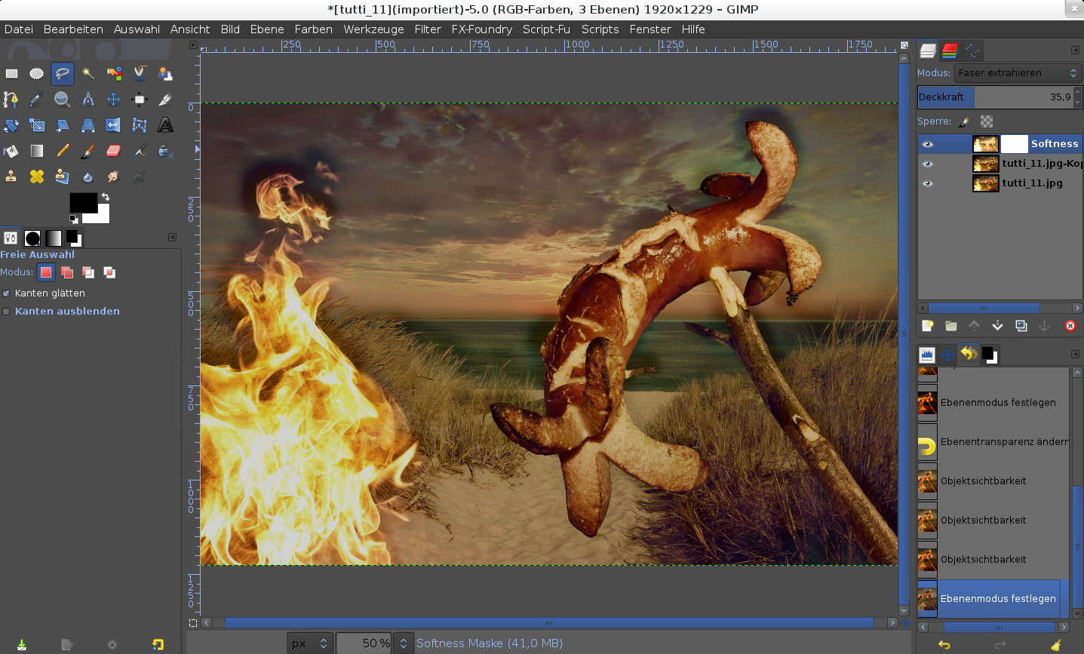Toggle visibility of tutti_11.jpg layer

coord(928,183)
